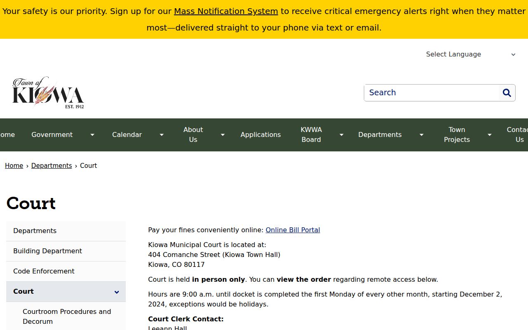
Task: Go to Home via breadcrumb link
Action: pos(14,166)
